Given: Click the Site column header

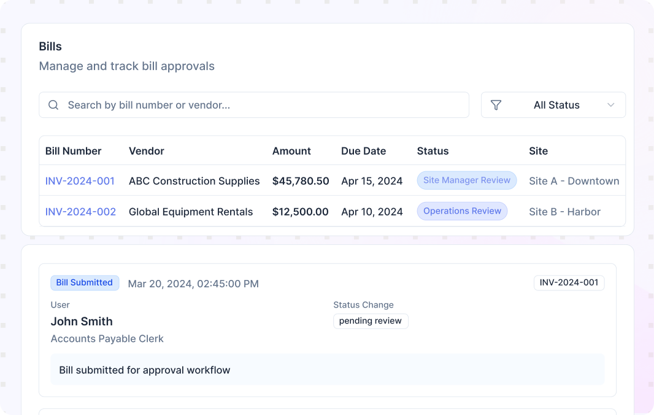Looking at the screenshot, I should coord(539,151).
